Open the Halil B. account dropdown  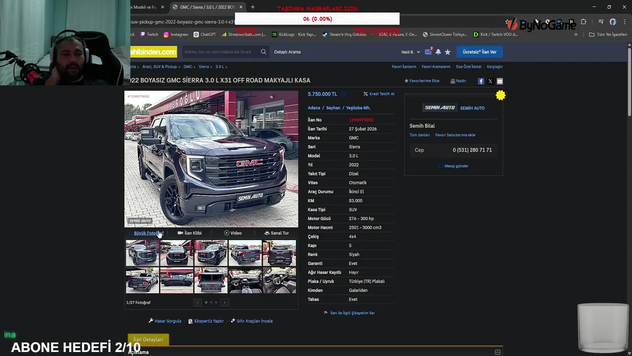tap(410, 52)
